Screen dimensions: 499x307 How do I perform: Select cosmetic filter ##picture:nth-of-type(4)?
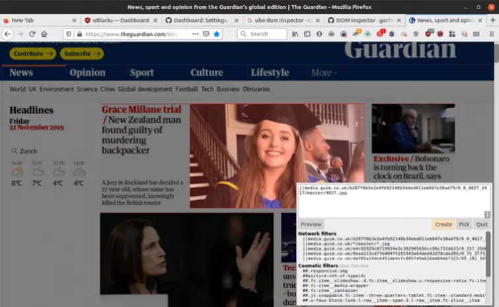tap(334, 275)
